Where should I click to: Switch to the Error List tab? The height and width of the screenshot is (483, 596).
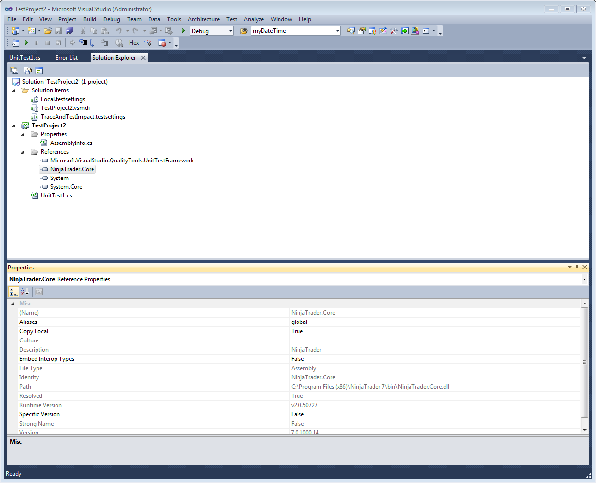pos(67,57)
